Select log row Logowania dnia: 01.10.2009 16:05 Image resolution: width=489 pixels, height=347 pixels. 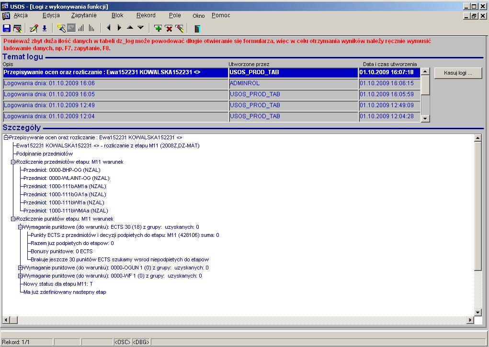coord(115,94)
